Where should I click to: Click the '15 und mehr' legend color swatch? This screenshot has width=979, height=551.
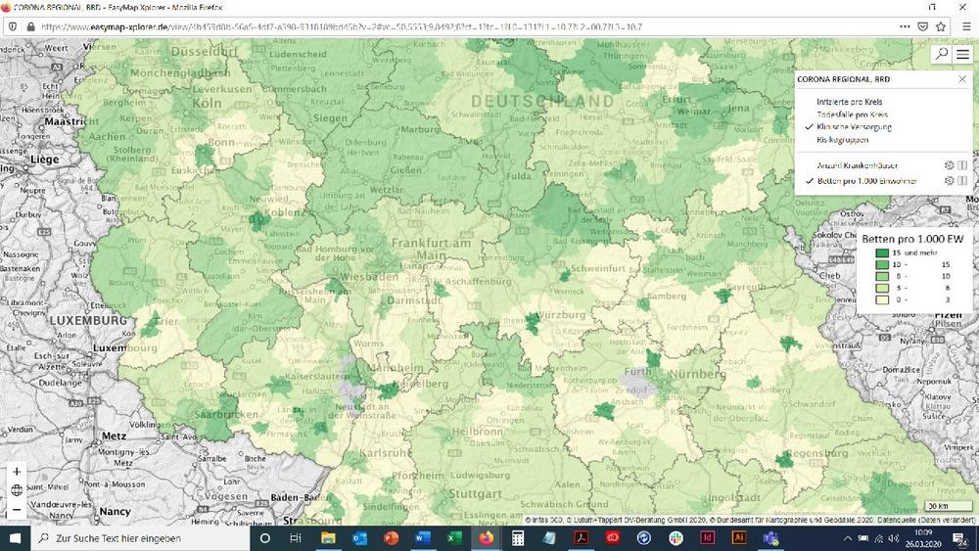click(882, 253)
